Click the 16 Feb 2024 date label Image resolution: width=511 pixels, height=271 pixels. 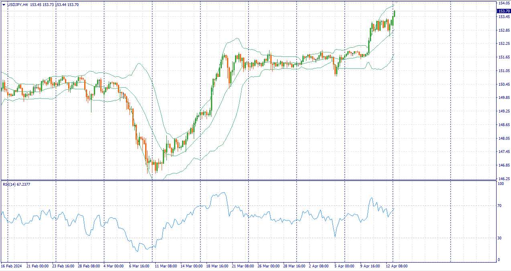11,266
